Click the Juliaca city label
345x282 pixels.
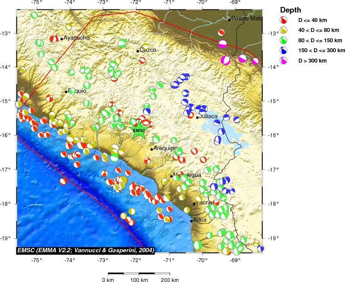(208, 116)
